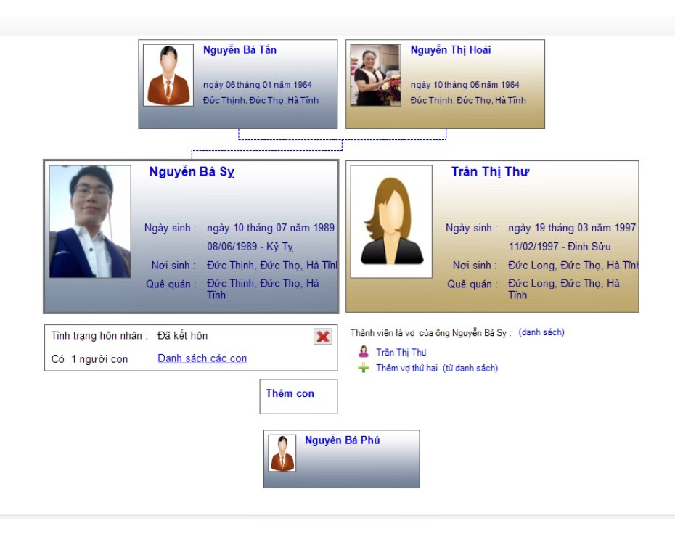Select birth date ngày 10 tháng 07 năm 1989
The height and width of the screenshot is (534, 675).
click(271, 228)
